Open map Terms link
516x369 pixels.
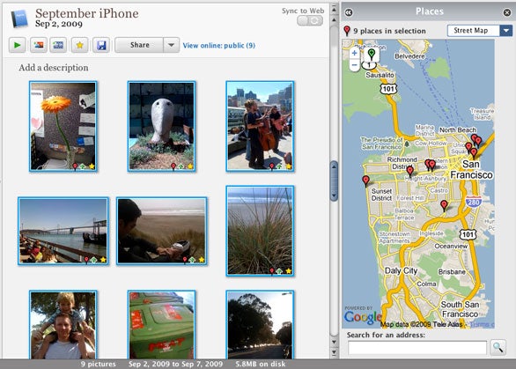483,325
